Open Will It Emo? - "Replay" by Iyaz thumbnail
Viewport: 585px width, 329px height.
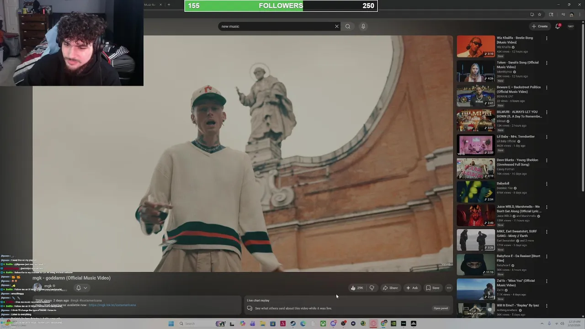[476, 311]
